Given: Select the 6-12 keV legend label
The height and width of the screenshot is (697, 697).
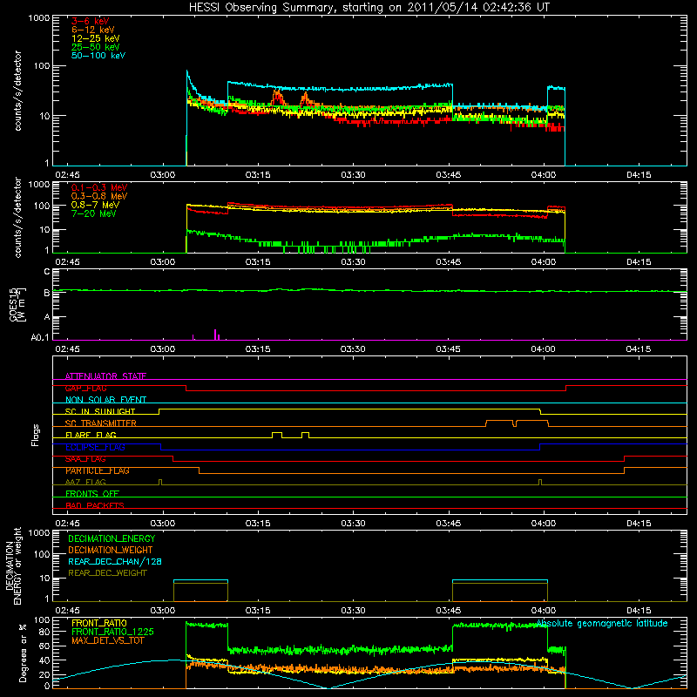Looking at the screenshot, I should 92,30.
